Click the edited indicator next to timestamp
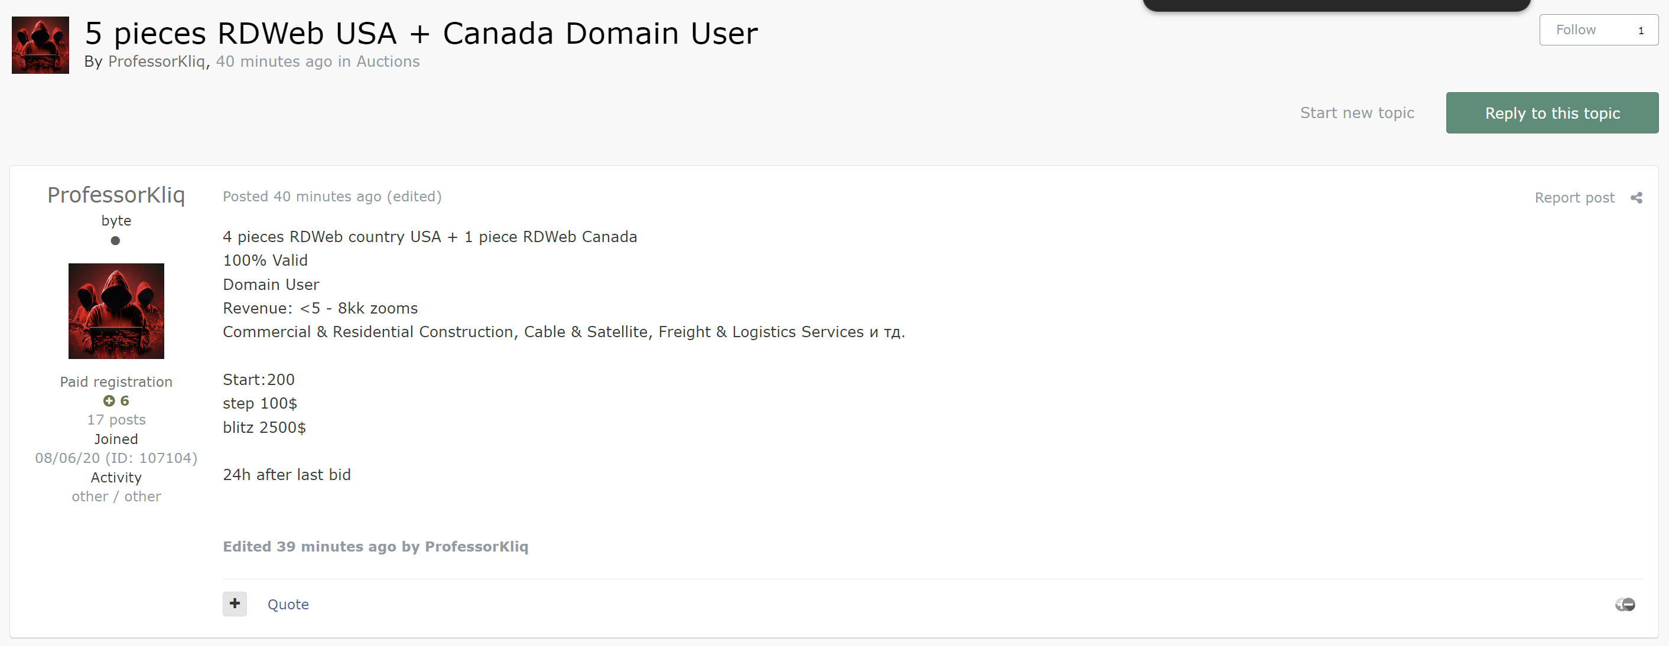The width and height of the screenshot is (1669, 646). point(414,197)
